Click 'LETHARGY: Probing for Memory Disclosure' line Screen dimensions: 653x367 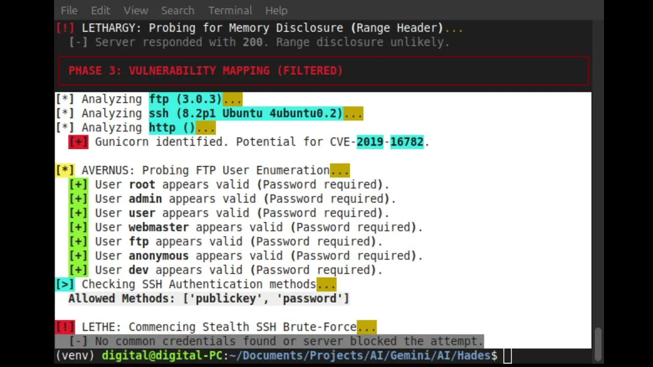coord(272,28)
